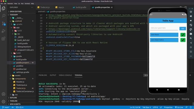194x109 pixels.
Task: Tap the Android home navigation button on phone
Action: [168, 90]
